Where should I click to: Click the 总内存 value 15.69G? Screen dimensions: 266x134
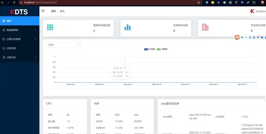click(x=119, y=121)
